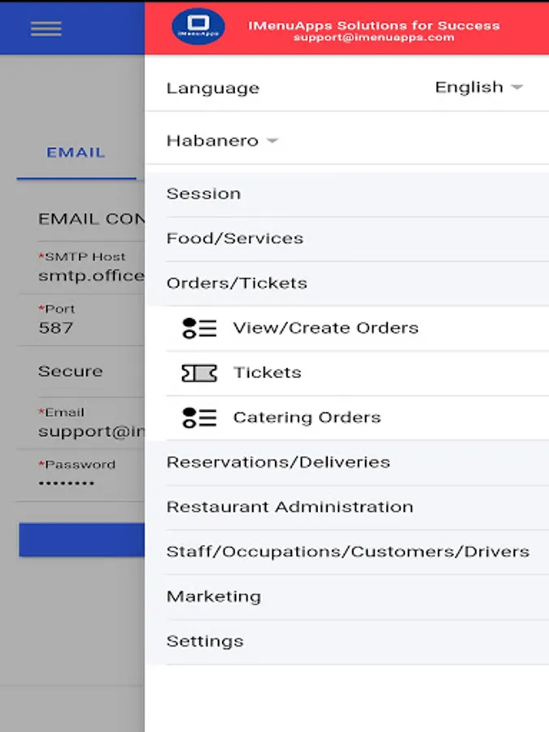
Task: Expand the Food/Services section
Action: (346, 238)
